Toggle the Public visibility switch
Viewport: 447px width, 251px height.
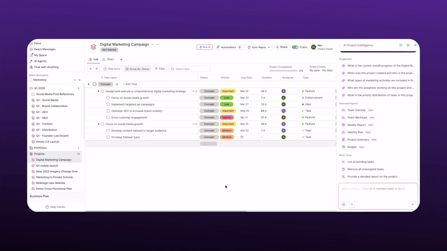pyautogui.click(x=295, y=47)
